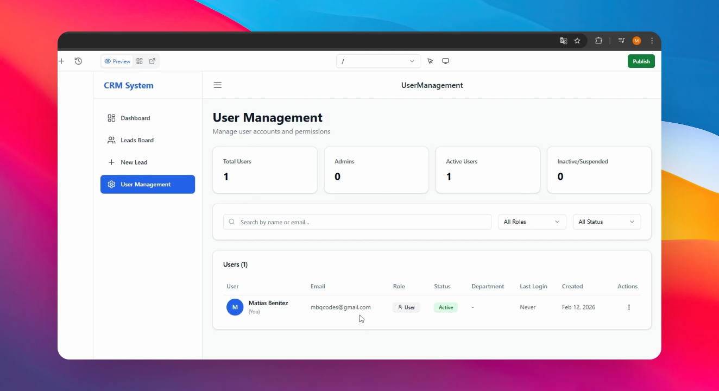Click the Department column header
The image size is (719, 391).
pyautogui.click(x=488, y=286)
